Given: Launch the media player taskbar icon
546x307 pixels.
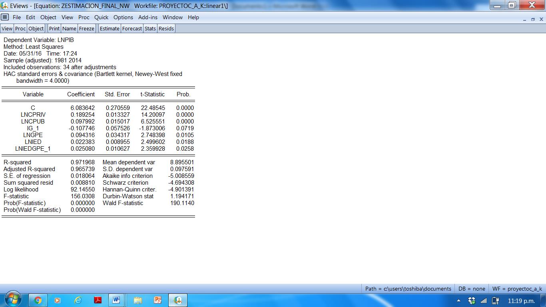Looking at the screenshot, I should 58,300.
